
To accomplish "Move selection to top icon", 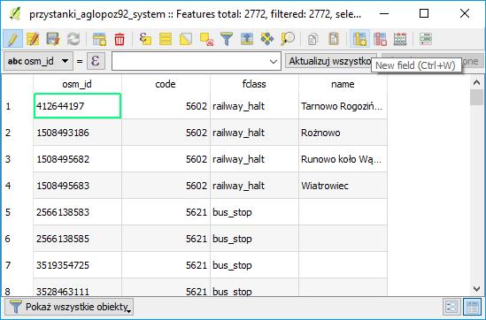I will [x=247, y=39].
